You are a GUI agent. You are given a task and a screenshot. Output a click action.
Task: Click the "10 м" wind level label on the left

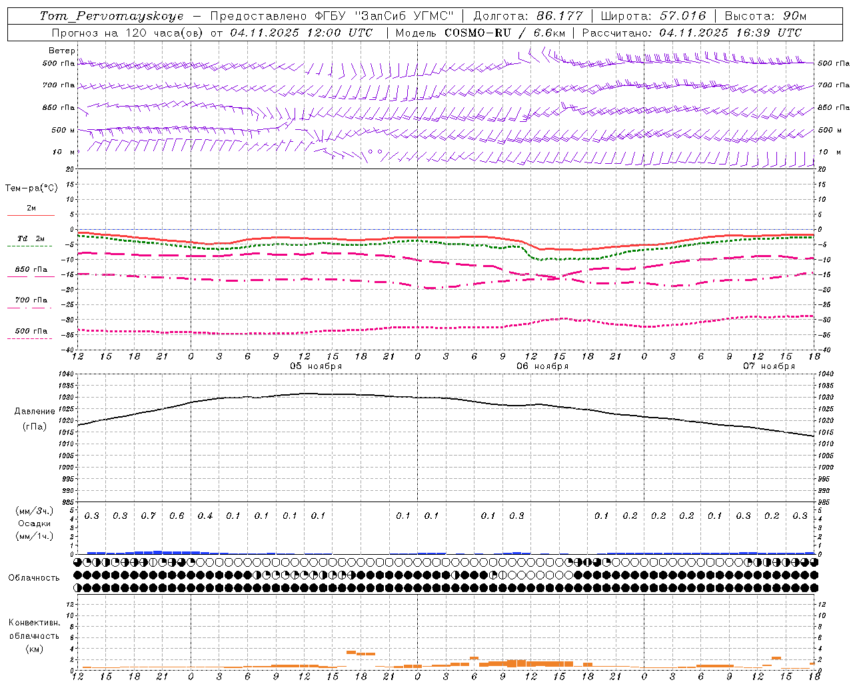[x=63, y=152]
